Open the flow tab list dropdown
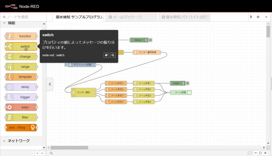The height and width of the screenshot is (156, 272). tap(266, 17)
